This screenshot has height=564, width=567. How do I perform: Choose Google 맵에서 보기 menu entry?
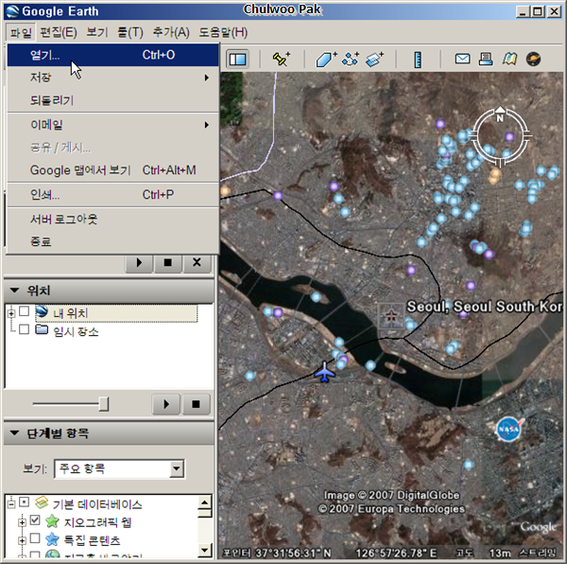(x=112, y=170)
